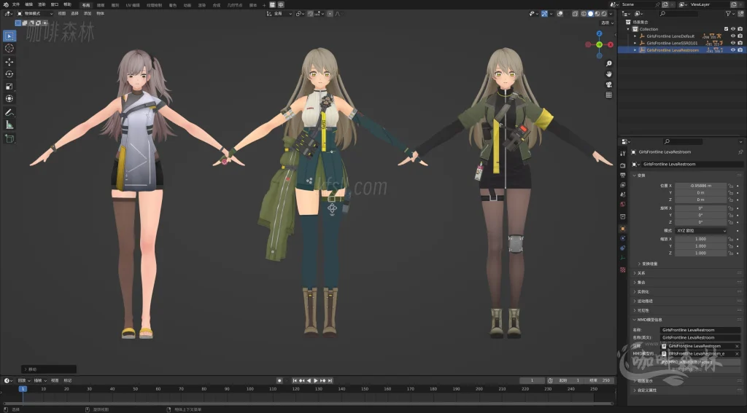Click the red X axis on navigation gizmo
The image size is (747, 413).
[611, 44]
